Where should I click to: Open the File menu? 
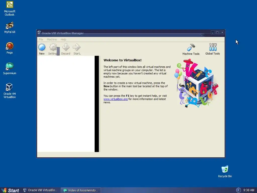tap(41, 39)
